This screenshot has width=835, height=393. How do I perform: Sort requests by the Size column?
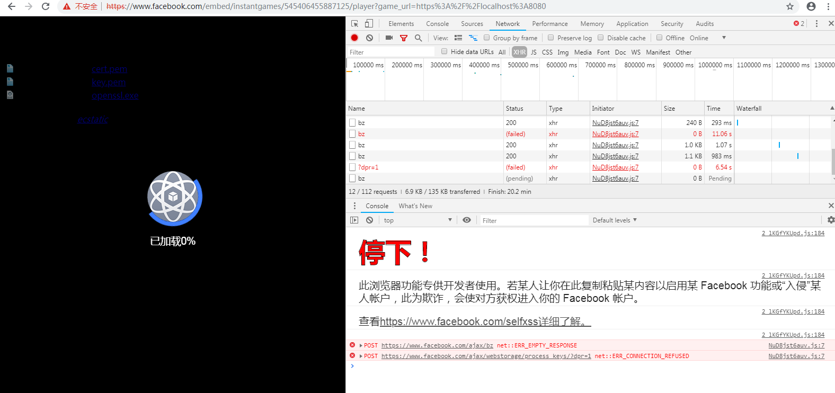click(x=682, y=108)
